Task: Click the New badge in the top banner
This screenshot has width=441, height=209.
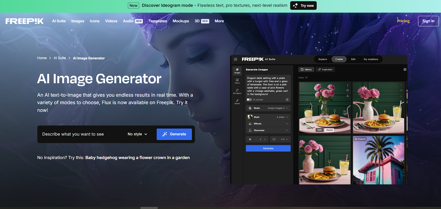Action: [134, 6]
